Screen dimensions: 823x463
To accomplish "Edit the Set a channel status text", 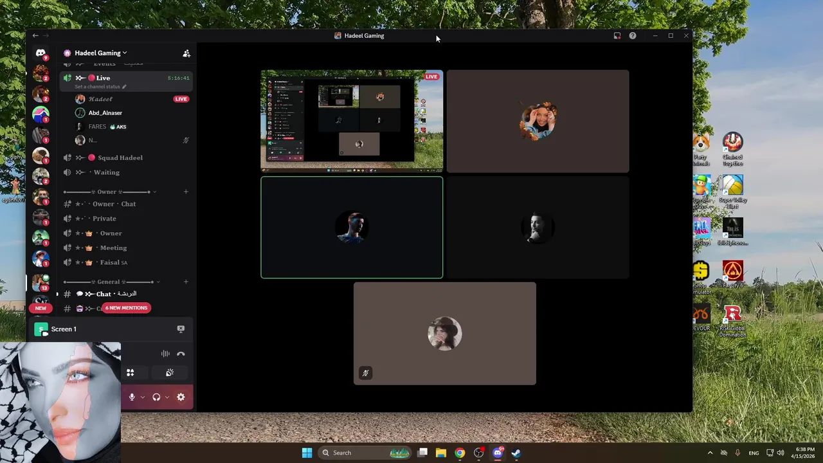I will (100, 87).
